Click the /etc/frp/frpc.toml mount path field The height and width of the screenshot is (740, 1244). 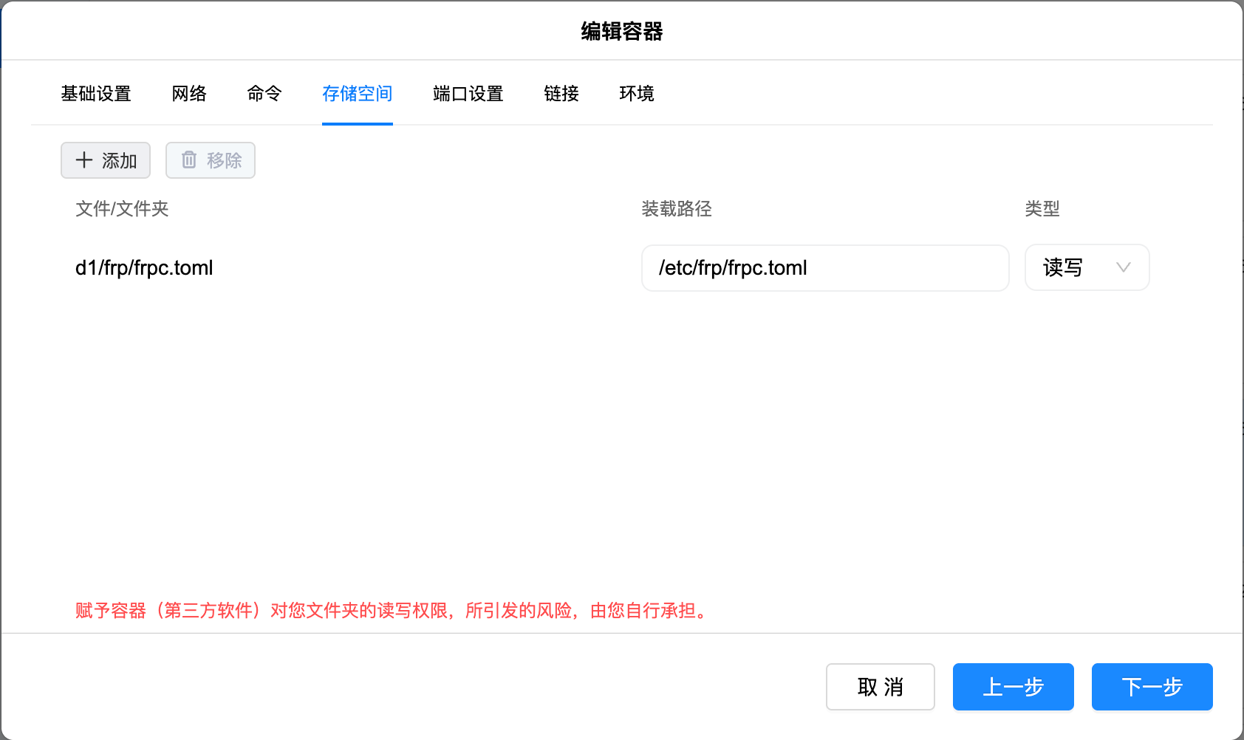click(x=824, y=268)
